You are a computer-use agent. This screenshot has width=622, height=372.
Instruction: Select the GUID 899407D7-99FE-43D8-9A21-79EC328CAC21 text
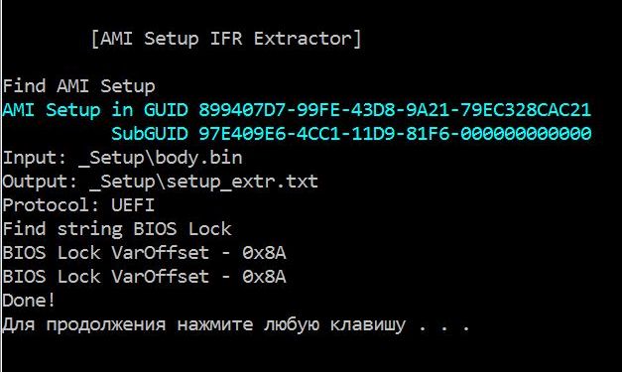[395, 110]
